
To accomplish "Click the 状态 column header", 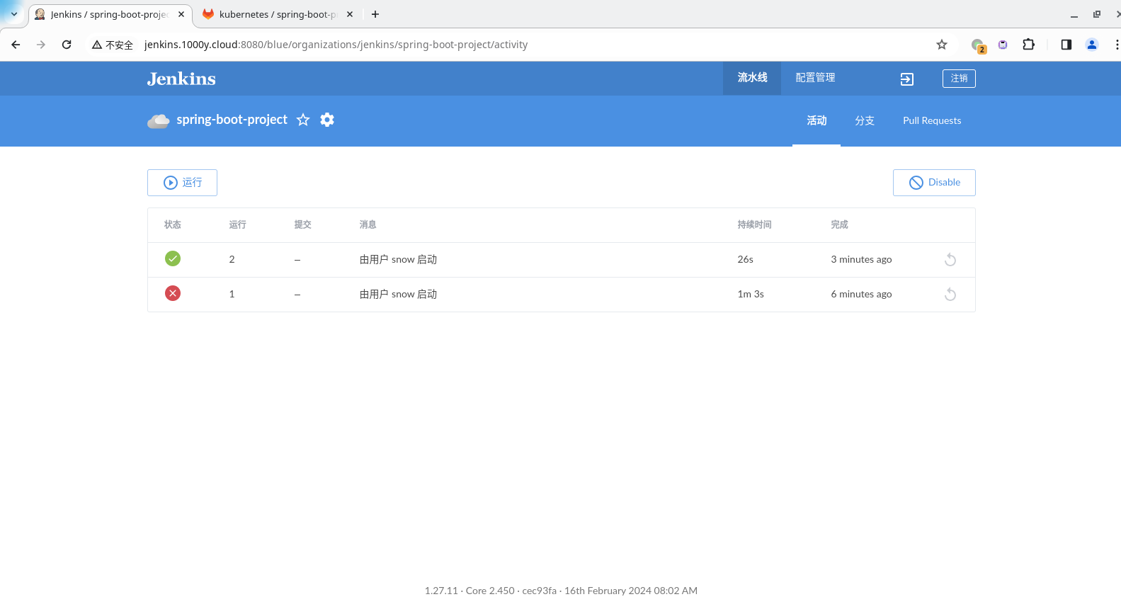I will tap(173, 224).
